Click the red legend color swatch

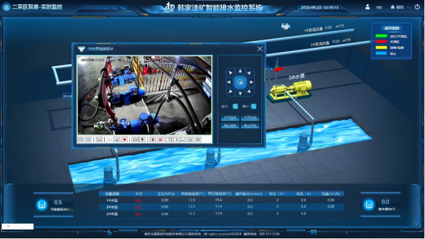tap(381, 42)
